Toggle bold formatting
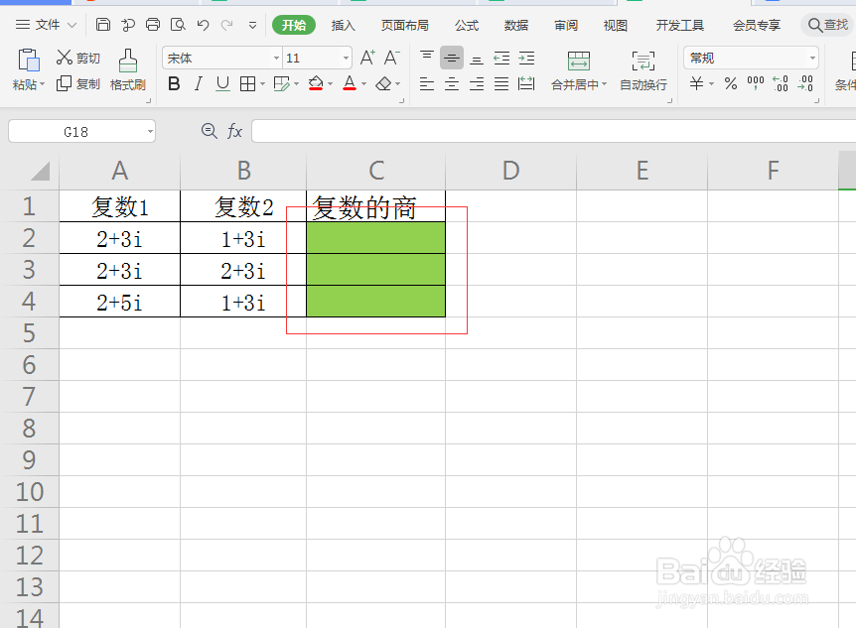Screen dimensions: 856x628 click(x=174, y=84)
